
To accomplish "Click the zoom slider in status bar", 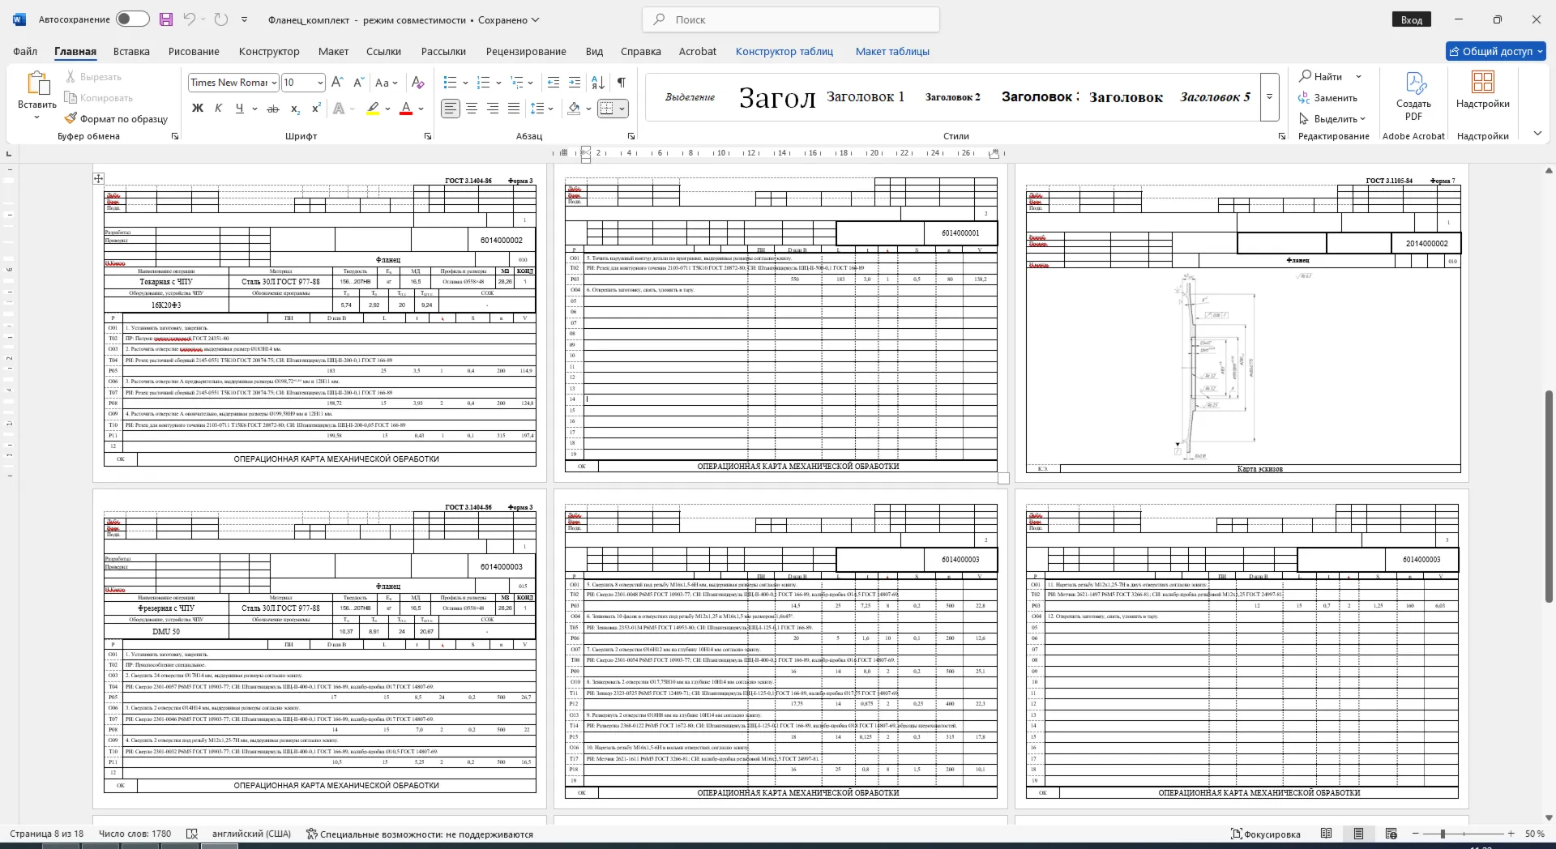I will (x=1443, y=834).
